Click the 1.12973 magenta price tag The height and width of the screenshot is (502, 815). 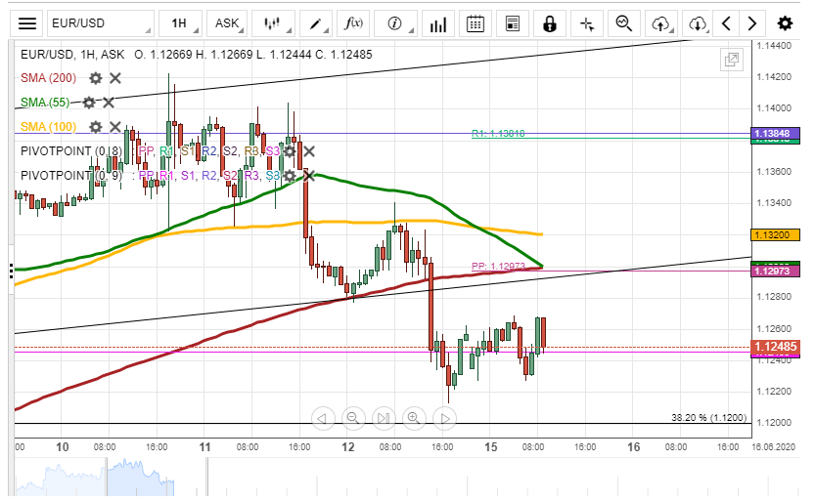point(775,272)
